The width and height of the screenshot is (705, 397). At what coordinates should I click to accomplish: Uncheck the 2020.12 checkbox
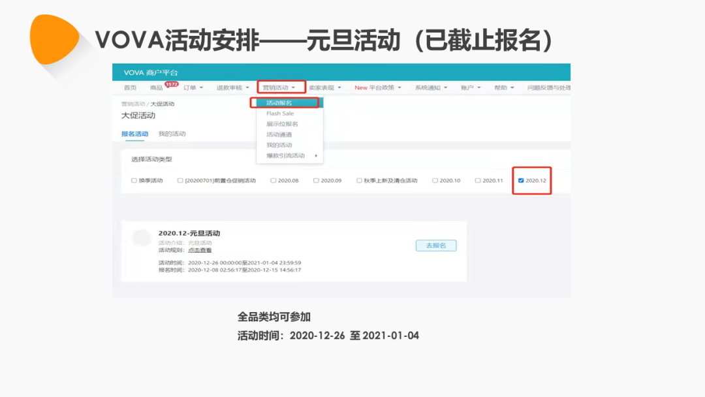(x=521, y=181)
